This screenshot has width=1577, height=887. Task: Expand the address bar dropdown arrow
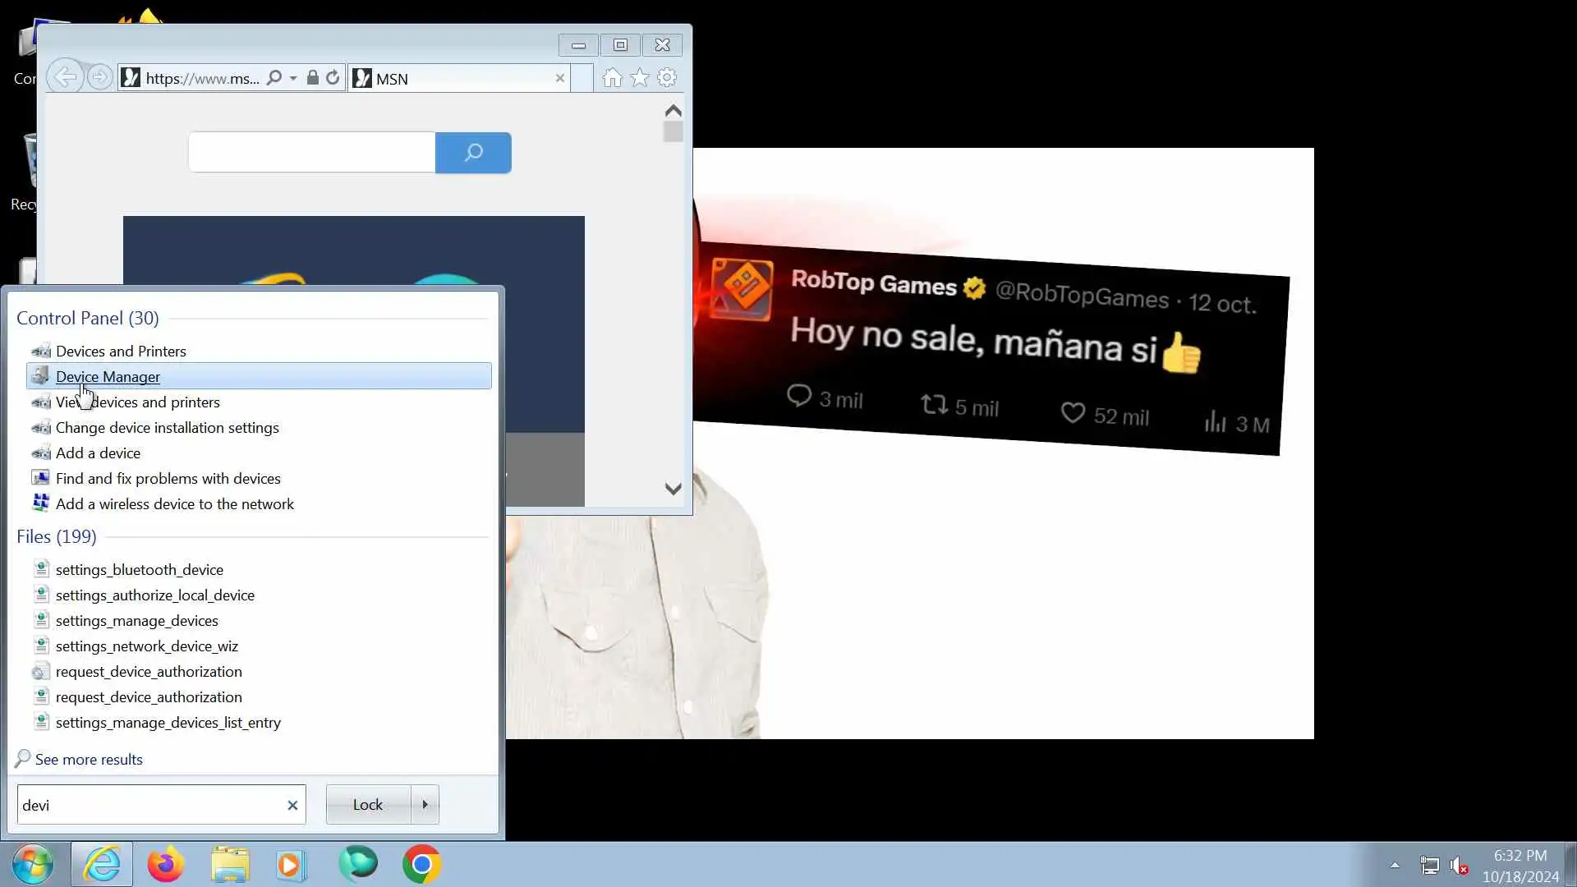click(x=293, y=79)
